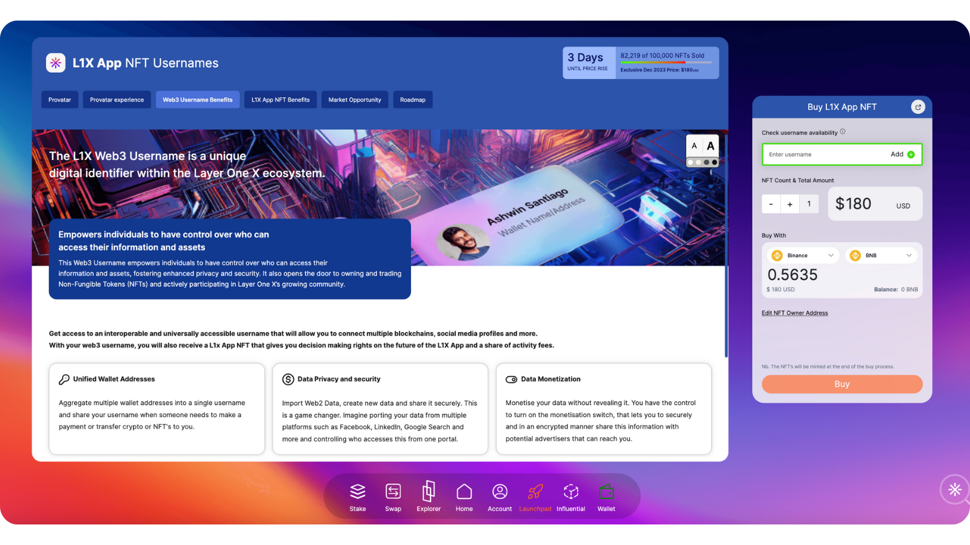Click the dollar icon beside Data Privacy
This screenshot has width=970, height=545.
coord(288,379)
